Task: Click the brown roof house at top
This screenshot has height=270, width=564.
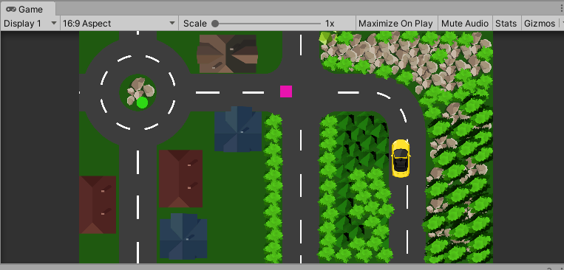Action: (228, 54)
